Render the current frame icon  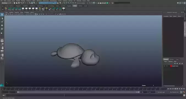(101, 3)
